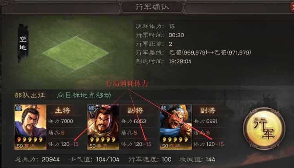Click the star rating under 许褚
Image resolution: width=294 pixels, height=168 pixels.
175,139
